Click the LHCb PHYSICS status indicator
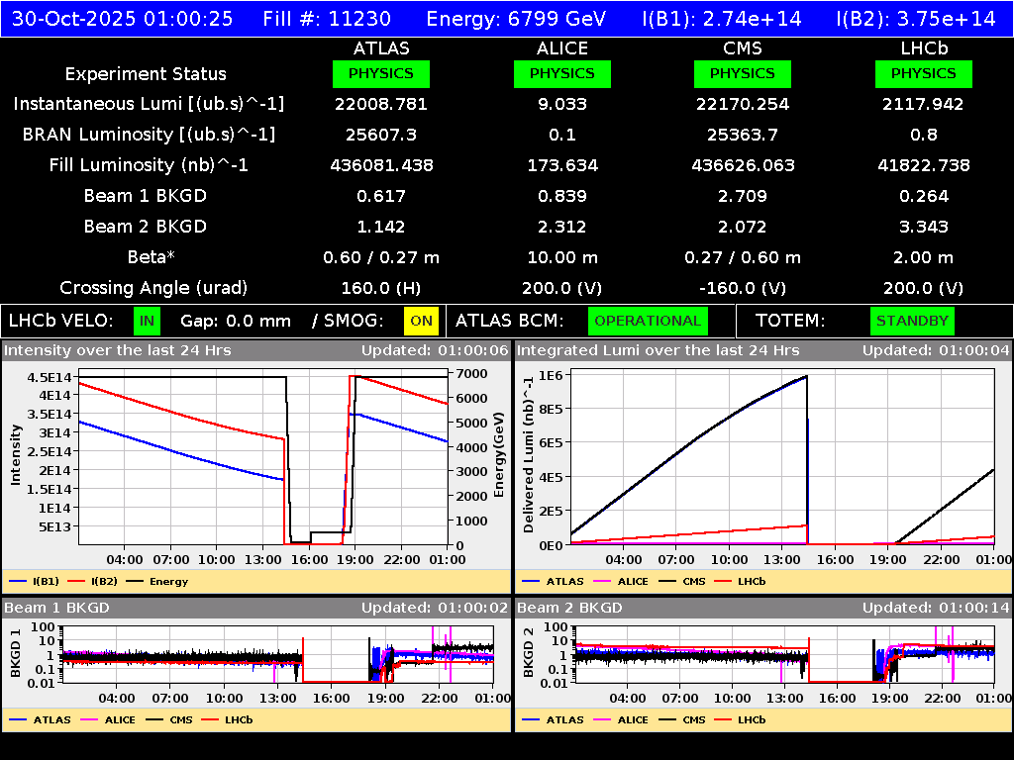 [x=923, y=73]
